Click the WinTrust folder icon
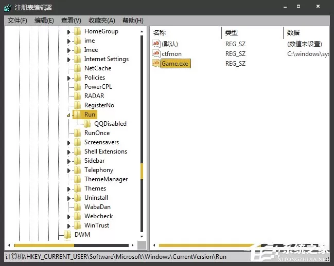 (78, 225)
